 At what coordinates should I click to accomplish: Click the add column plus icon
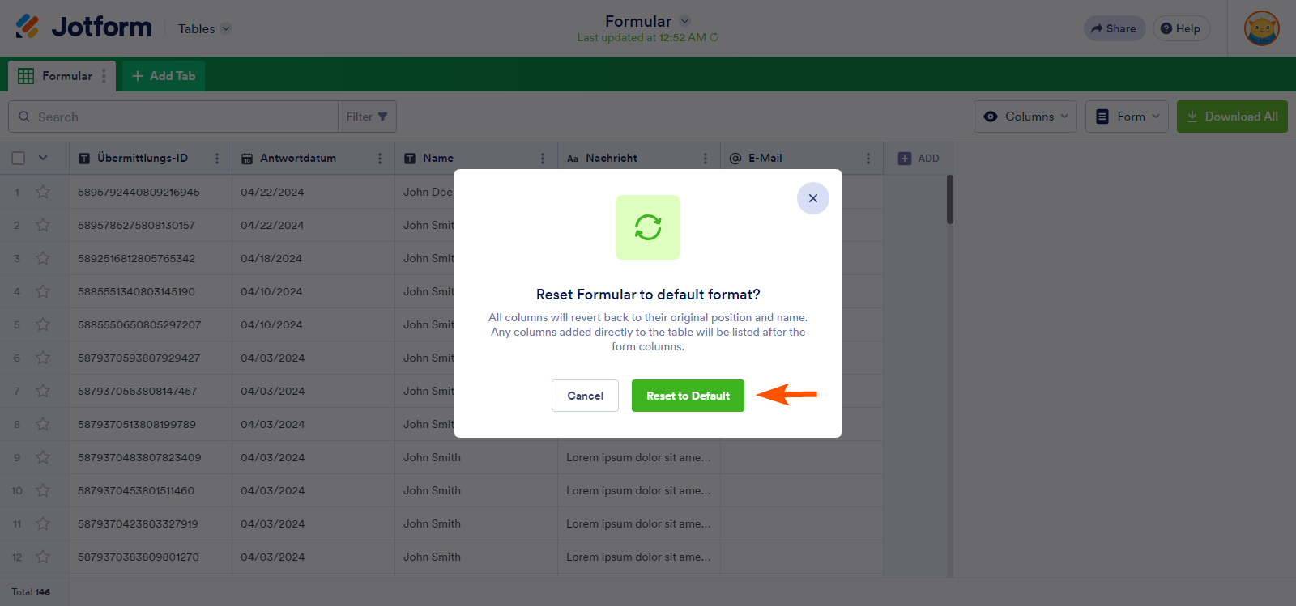(905, 159)
